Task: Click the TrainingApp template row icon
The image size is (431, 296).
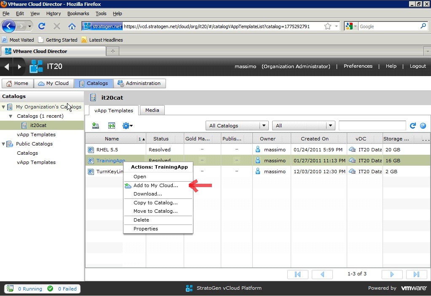Action: coord(91,161)
